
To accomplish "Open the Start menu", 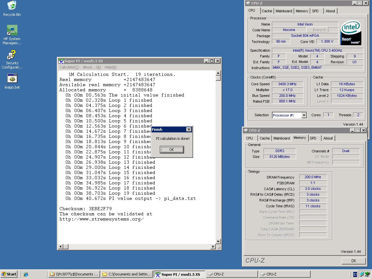I will click(x=9, y=274).
